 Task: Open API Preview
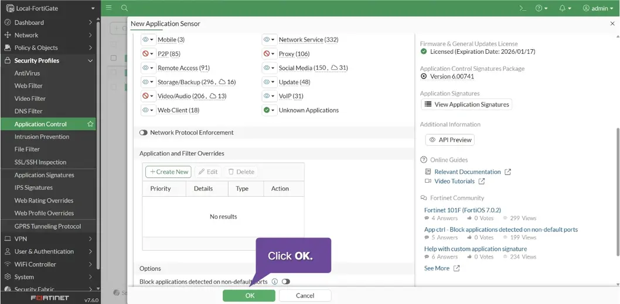(x=450, y=140)
